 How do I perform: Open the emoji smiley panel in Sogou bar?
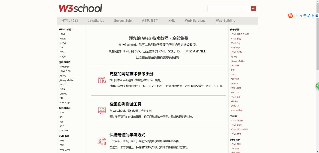point(305,16)
